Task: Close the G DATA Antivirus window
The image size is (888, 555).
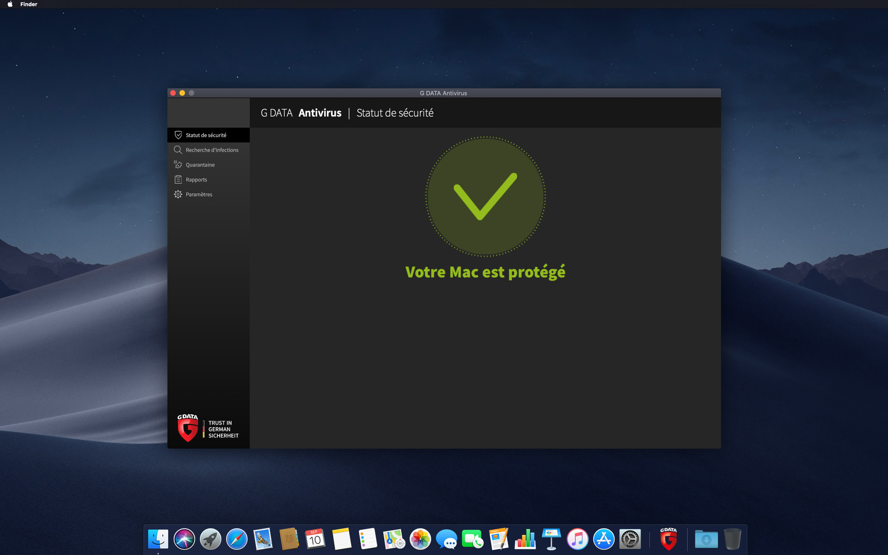Action: click(x=173, y=93)
